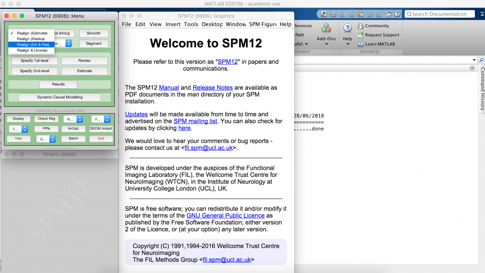
Task: Open the Window menu in Graphics window
Action: click(236, 24)
